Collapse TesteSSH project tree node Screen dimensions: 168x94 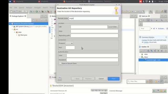10,23
